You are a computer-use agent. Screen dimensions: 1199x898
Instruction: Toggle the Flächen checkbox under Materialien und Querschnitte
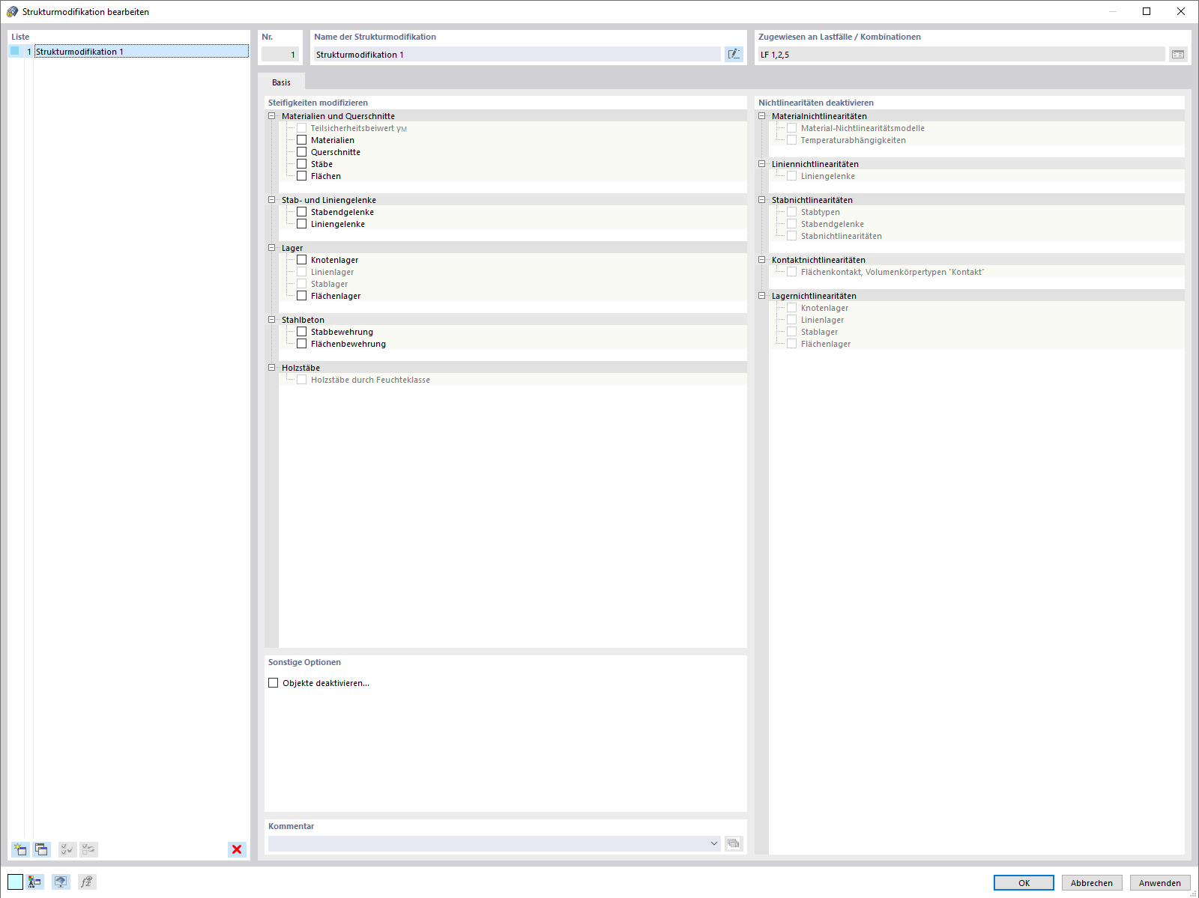click(302, 176)
